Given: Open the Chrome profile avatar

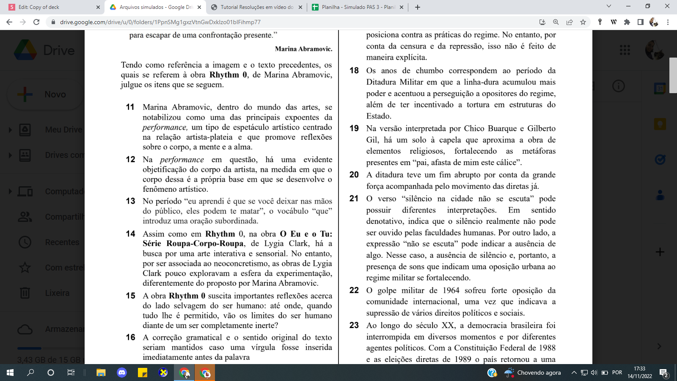Looking at the screenshot, I should pyautogui.click(x=654, y=22).
